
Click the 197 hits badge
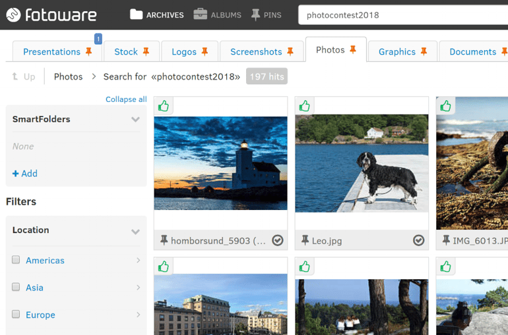(267, 76)
